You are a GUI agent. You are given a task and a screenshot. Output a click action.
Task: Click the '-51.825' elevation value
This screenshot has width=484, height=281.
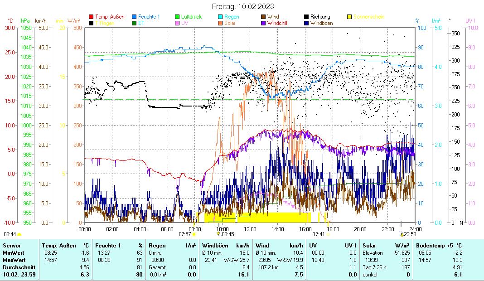[401, 253]
